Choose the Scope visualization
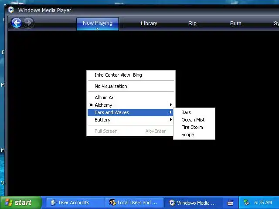The height and width of the screenshot is (209, 279). coord(194,135)
